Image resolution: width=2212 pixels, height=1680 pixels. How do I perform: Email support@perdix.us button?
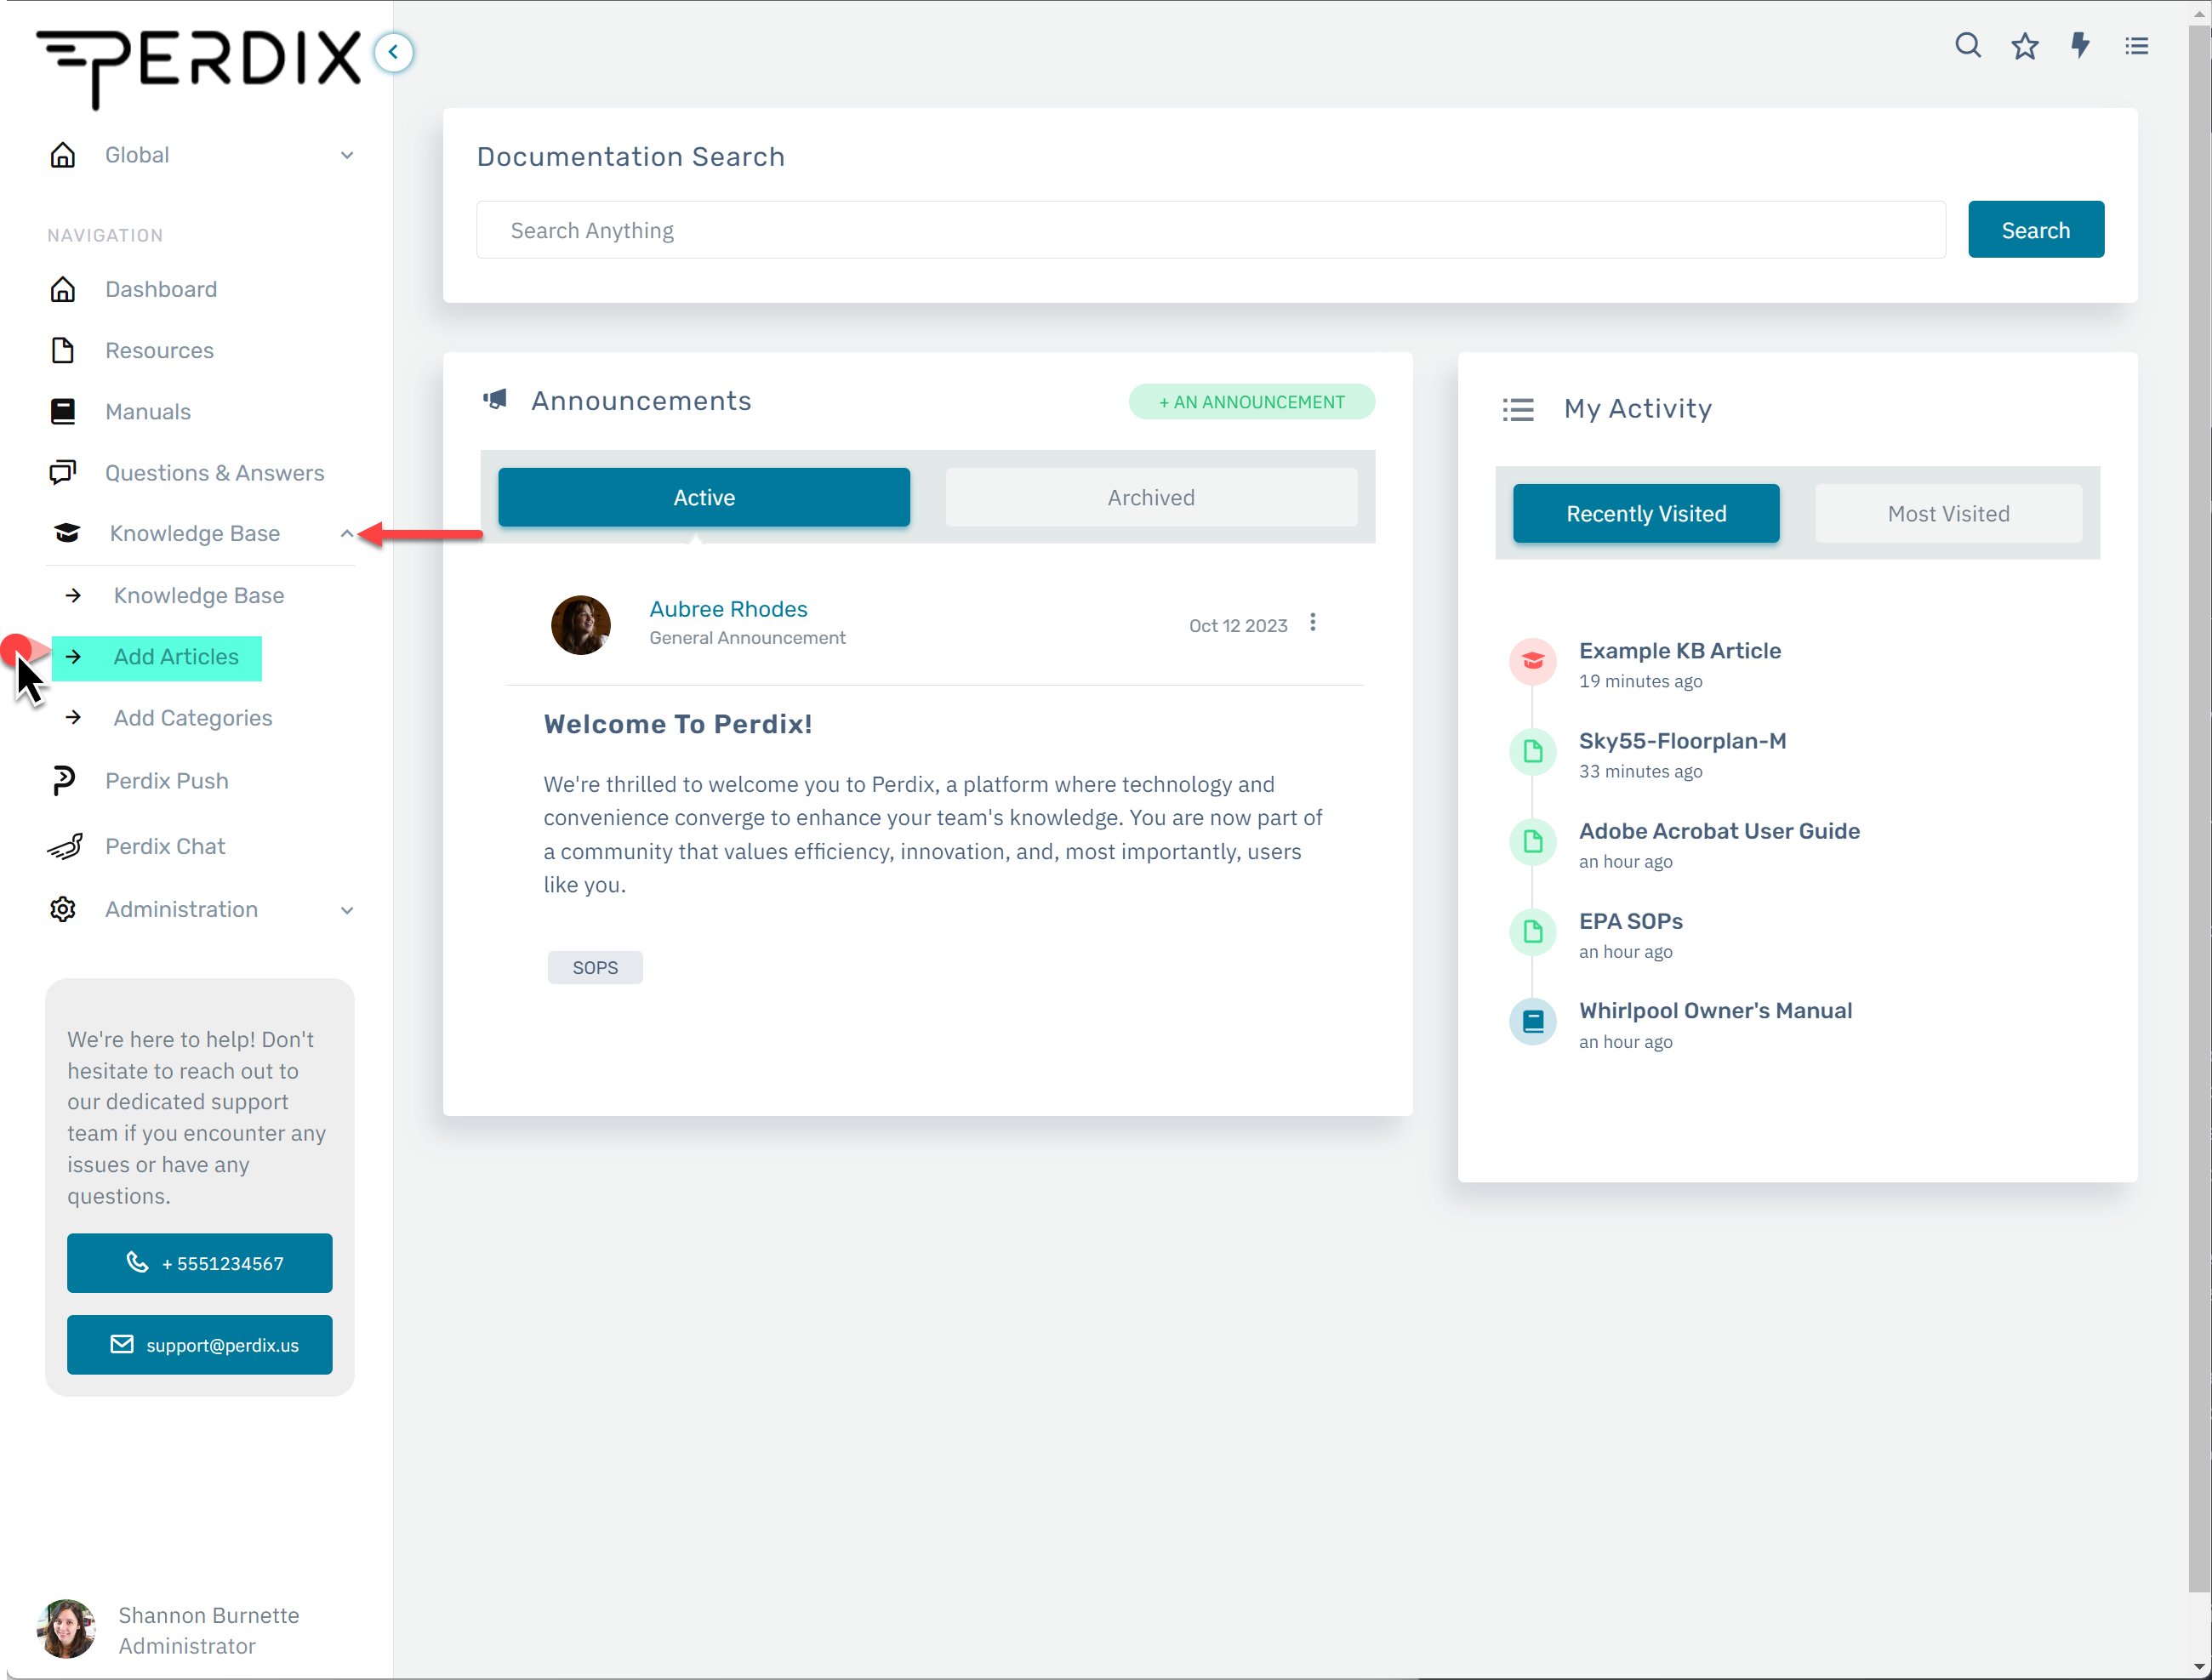(200, 1344)
